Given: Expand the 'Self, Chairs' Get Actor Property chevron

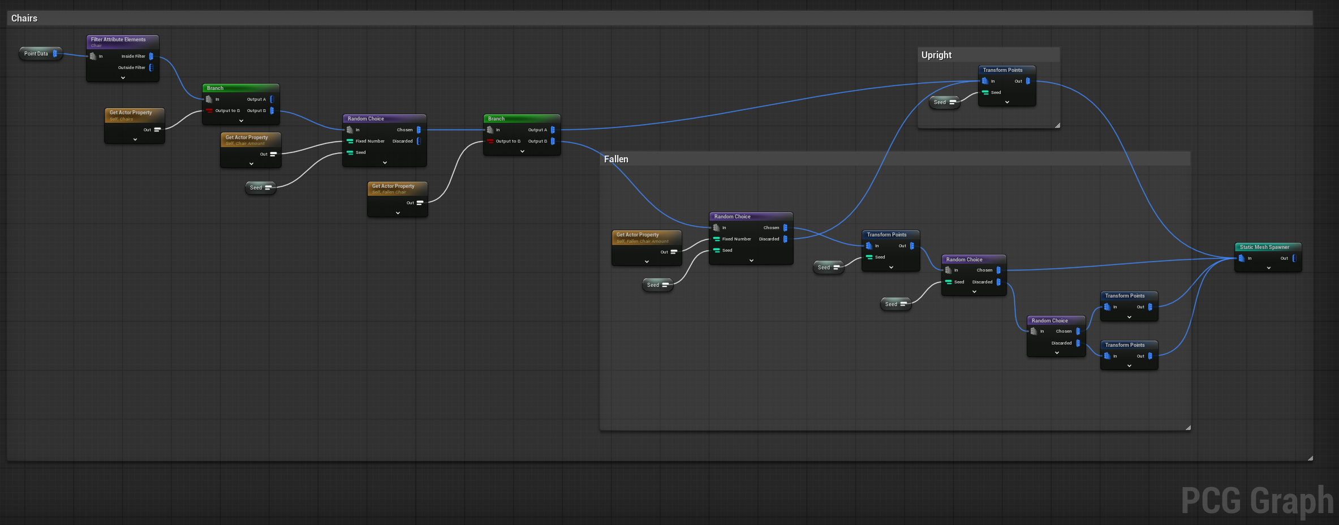Looking at the screenshot, I should click(x=135, y=139).
